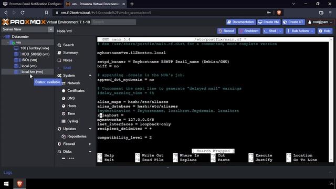Open the Firewall menu item

[x=69, y=144]
